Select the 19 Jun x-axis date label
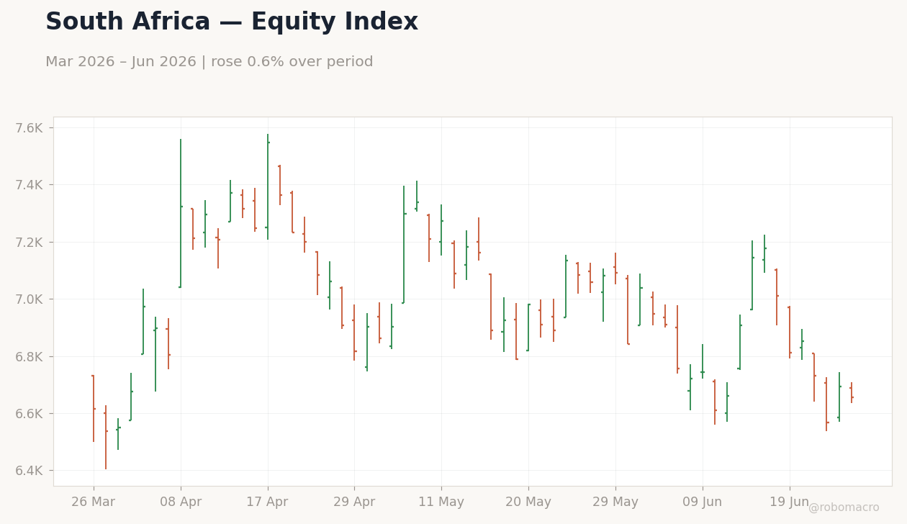The height and width of the screenshot is (524, 907). 790,502
